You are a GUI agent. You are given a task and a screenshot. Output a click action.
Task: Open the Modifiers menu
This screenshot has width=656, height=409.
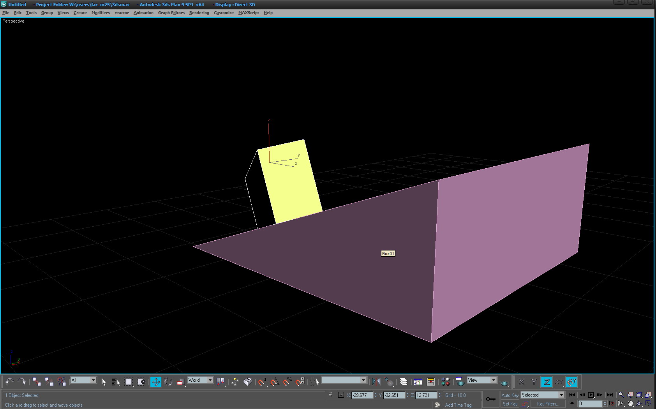tap(101, 13)
